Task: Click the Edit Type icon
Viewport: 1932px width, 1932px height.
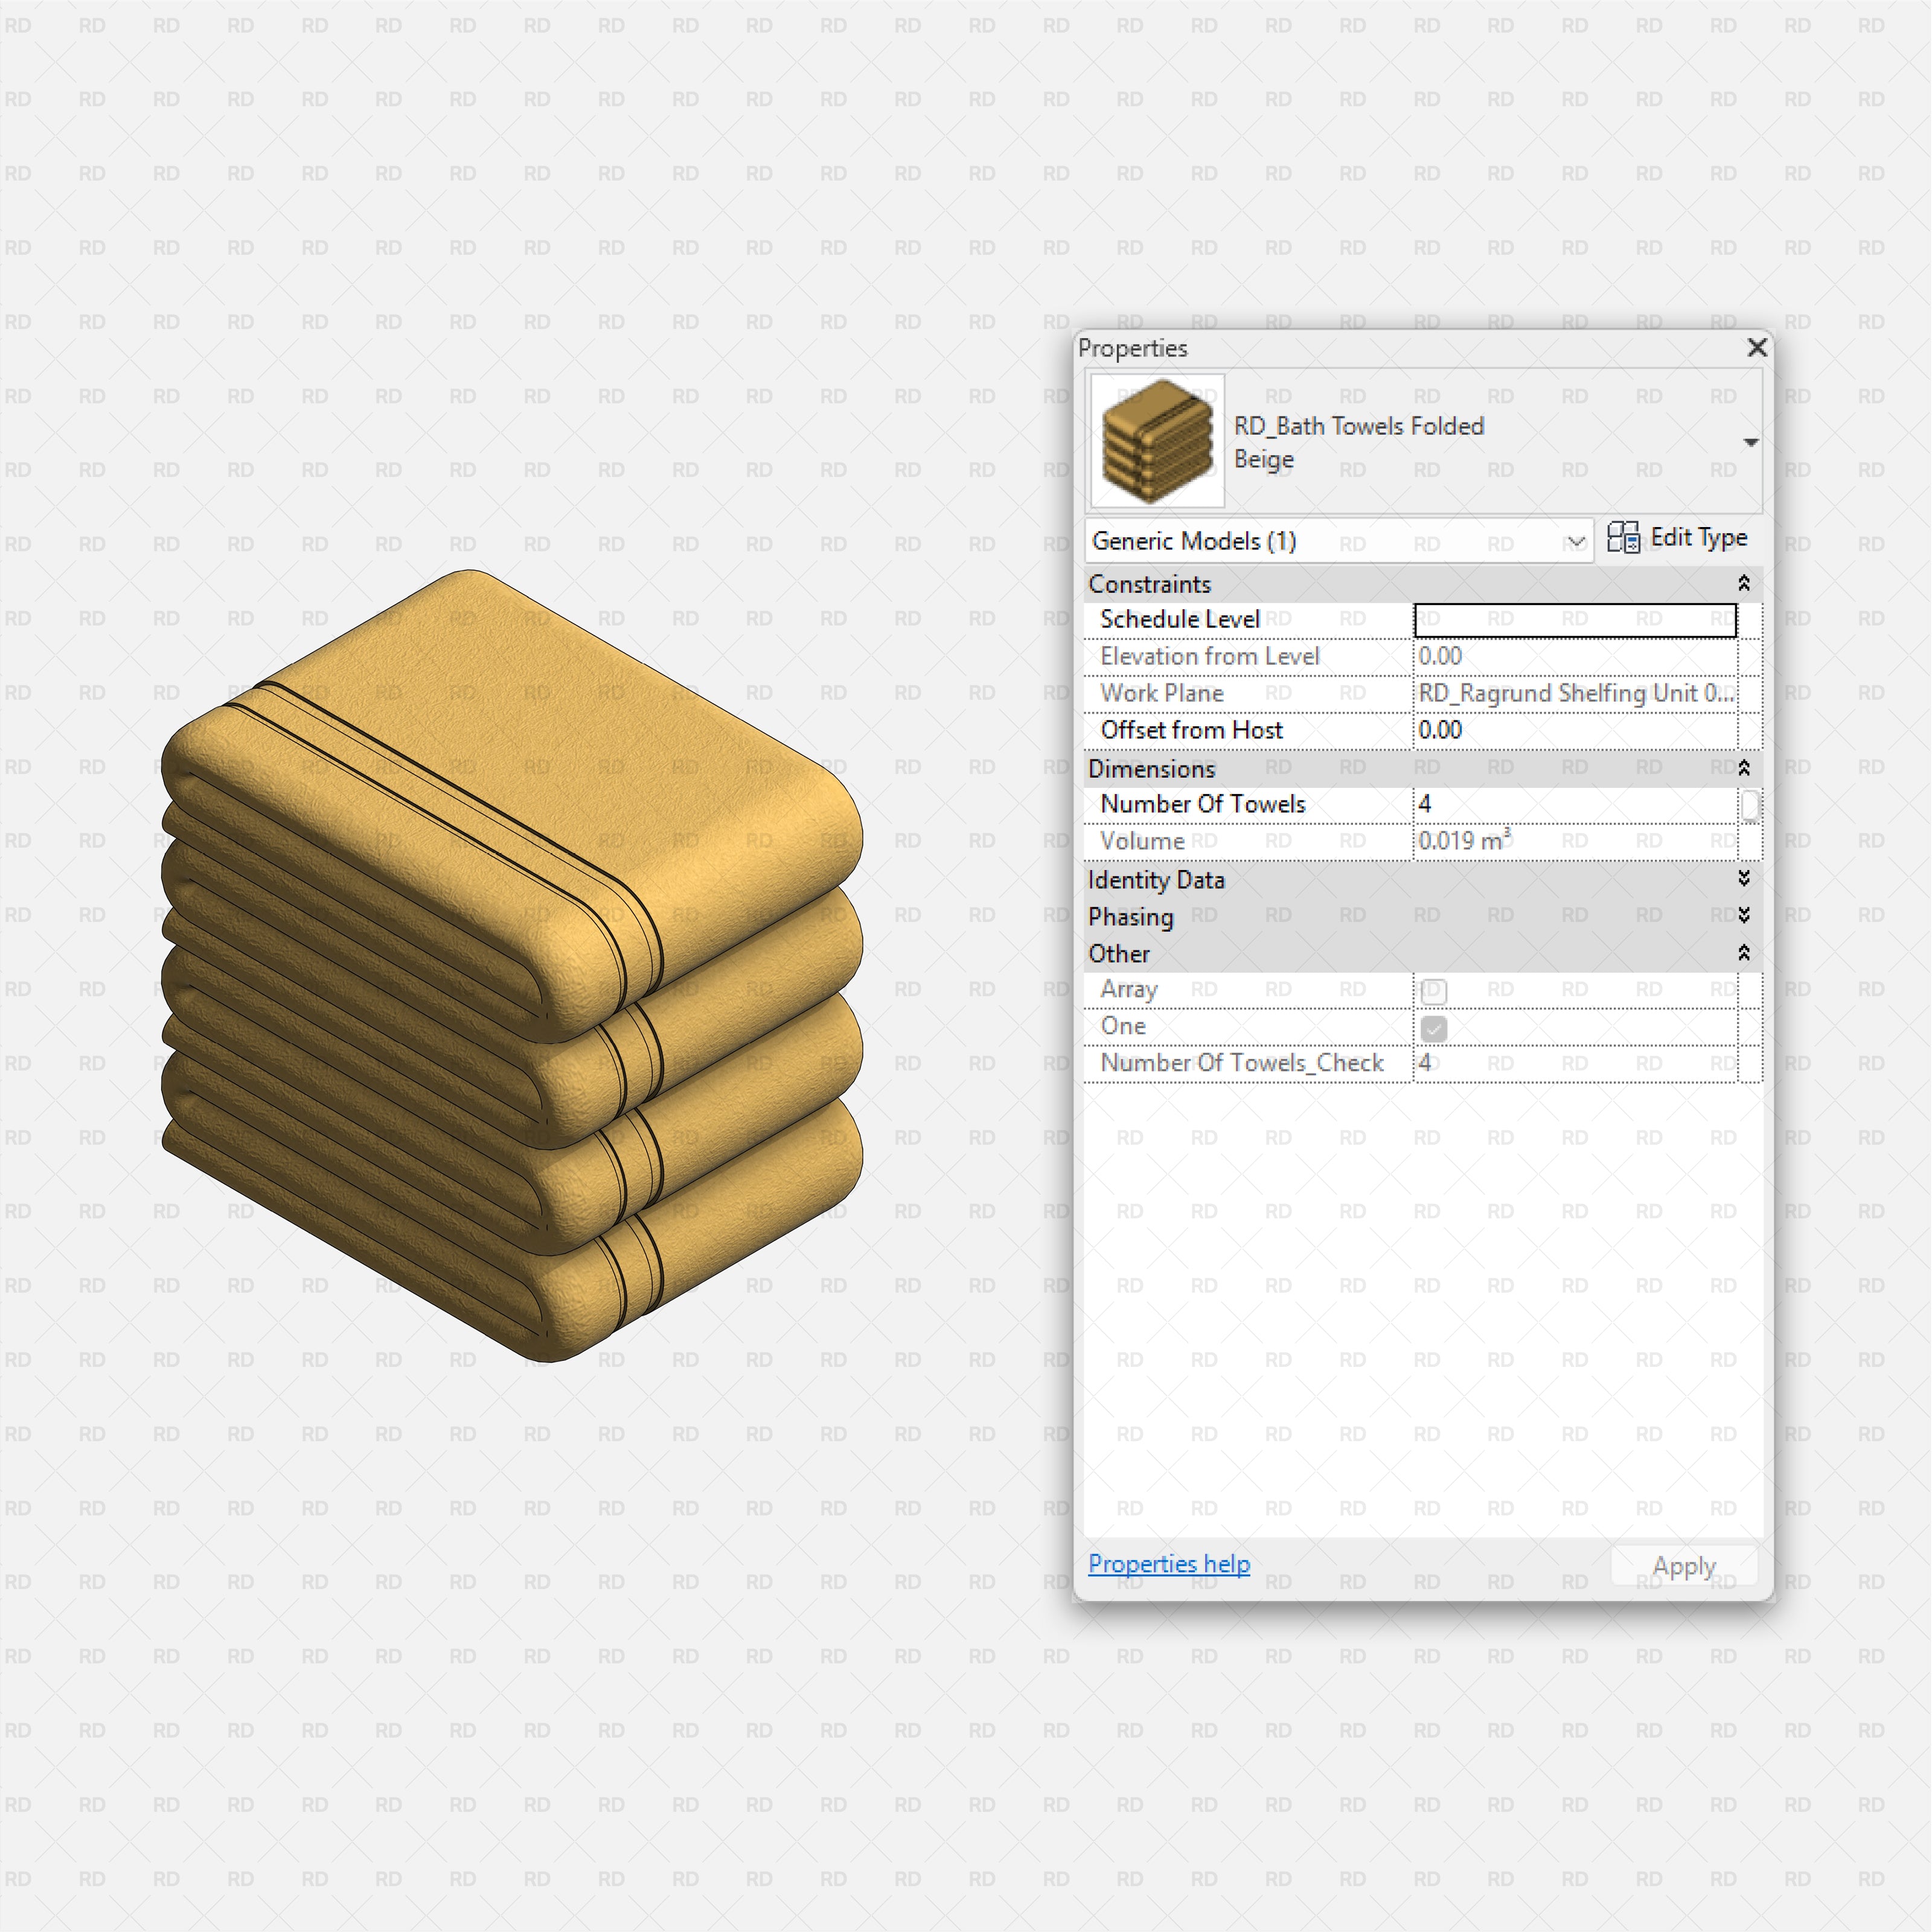Action: (x=1624, y=538)
